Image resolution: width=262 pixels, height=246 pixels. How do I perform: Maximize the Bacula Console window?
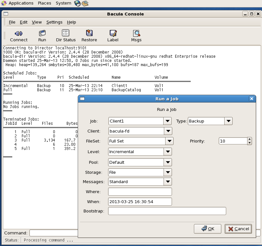click(x=252, y=14)
